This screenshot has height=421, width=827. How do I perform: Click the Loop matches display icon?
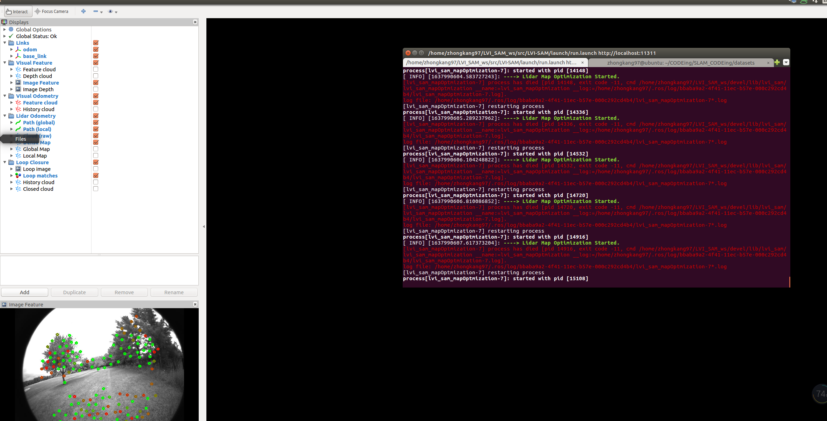tap(18, 175)
